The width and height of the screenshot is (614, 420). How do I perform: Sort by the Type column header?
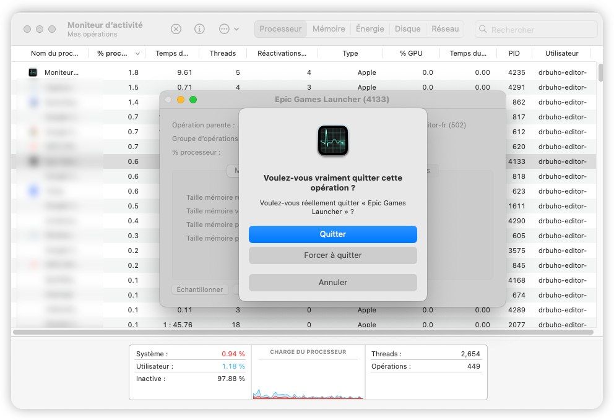(350, 53)
